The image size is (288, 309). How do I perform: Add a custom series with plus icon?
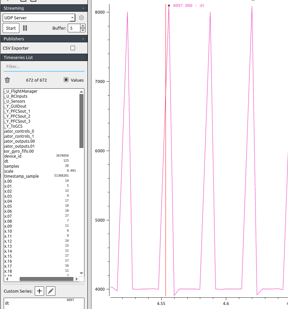[39, 291]
